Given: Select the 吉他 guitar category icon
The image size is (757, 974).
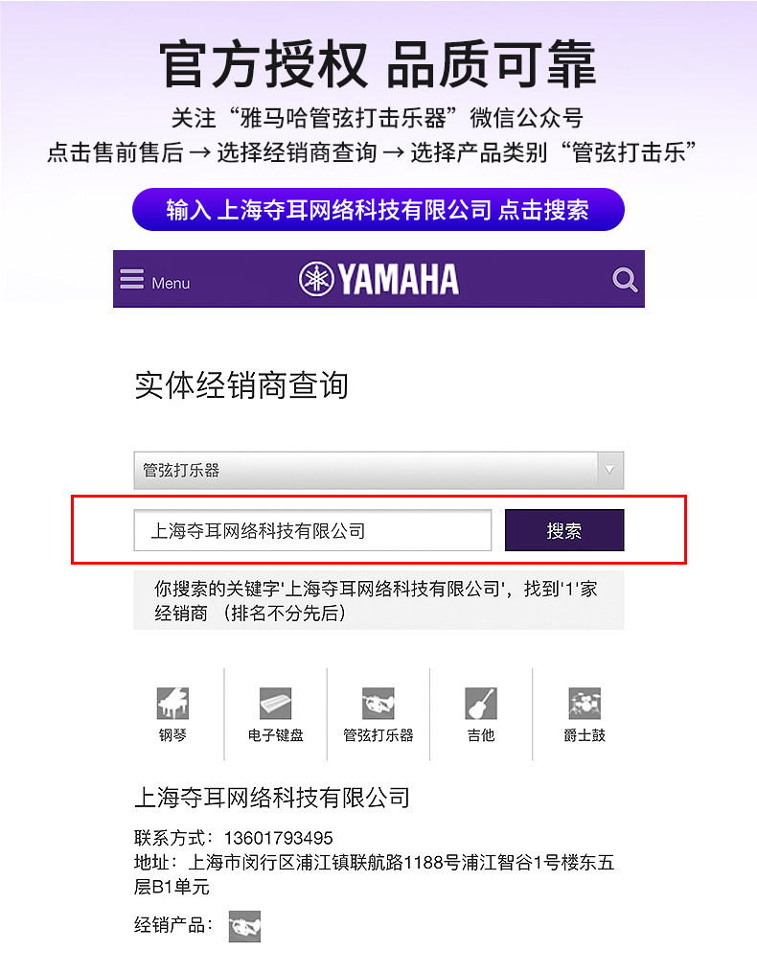Looking at the screenshot, I should [x=481, y=703].
